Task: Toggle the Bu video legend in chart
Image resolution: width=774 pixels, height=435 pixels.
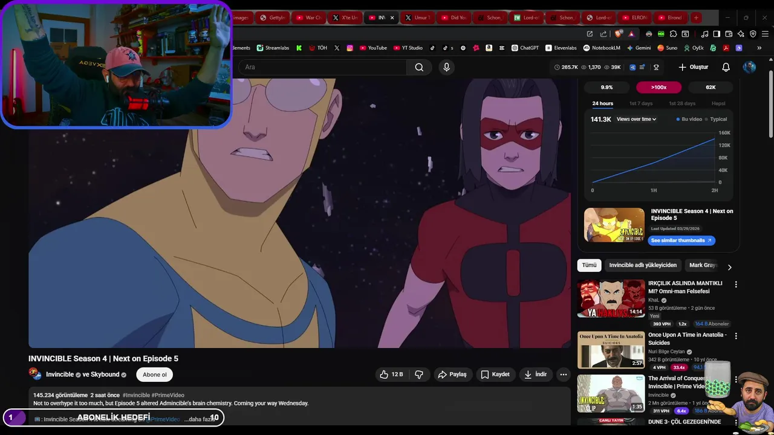Action: coord(689,120)
